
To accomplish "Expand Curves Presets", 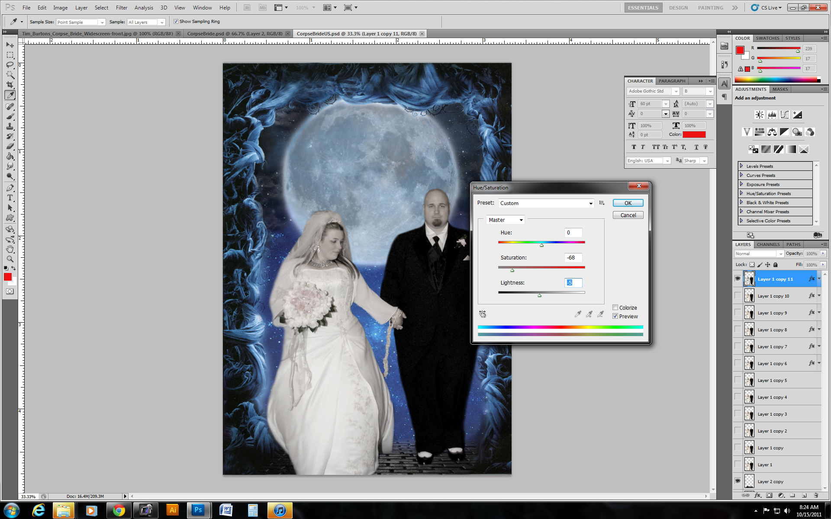I will click(x=741, y=175).
